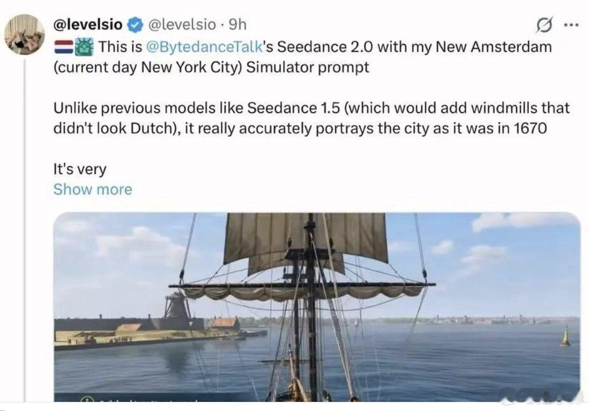Open the levelsio profile avatar
Viewport: 589px width, 411px height.
tap(24, 34)
